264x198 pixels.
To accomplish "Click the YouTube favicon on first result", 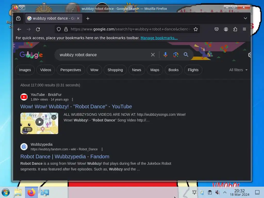I will pyautogui.click(x=24, y=97).
